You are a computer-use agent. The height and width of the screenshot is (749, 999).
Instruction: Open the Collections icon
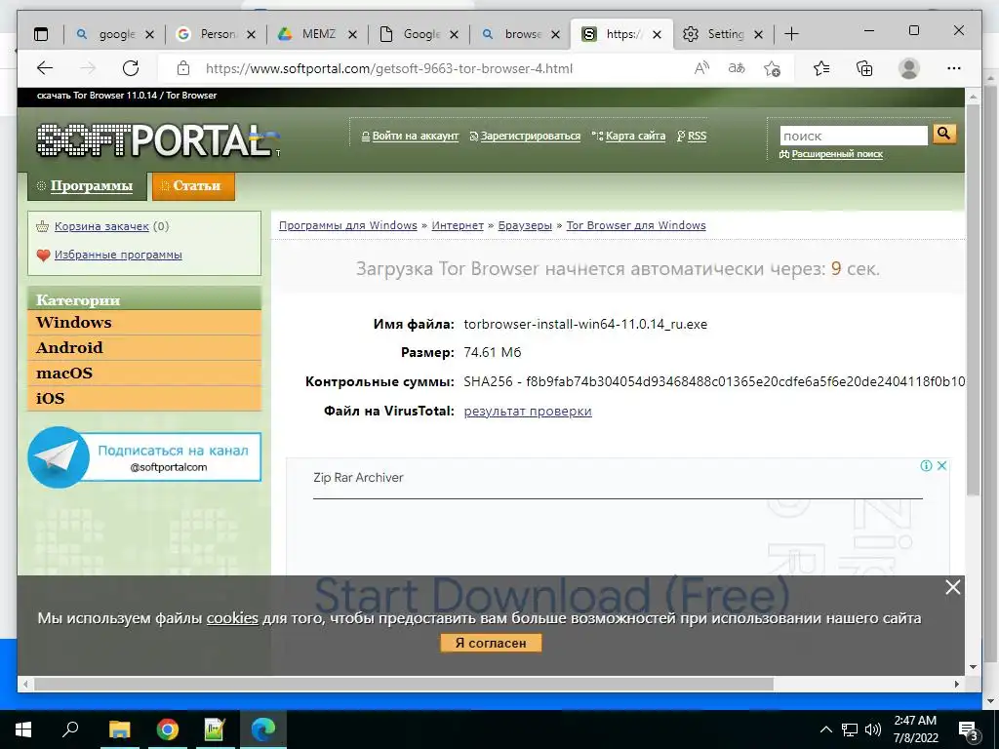864,68
